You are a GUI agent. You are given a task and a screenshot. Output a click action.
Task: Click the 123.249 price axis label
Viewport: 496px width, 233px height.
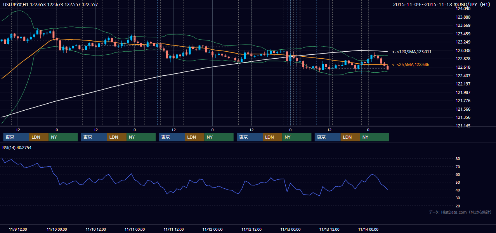pyautogui.click(x=463, y=42)
